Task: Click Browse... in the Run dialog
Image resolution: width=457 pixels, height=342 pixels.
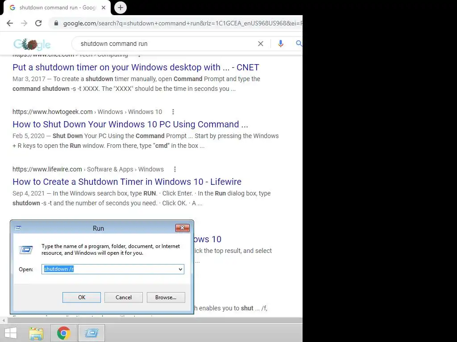Action: coord(166,297)
